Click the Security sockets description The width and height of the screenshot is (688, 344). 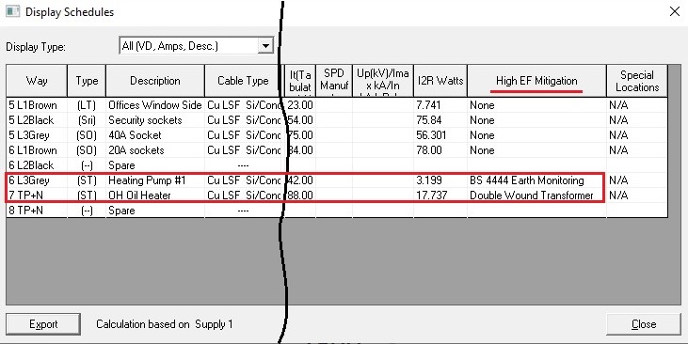click(x=155, y=120)
